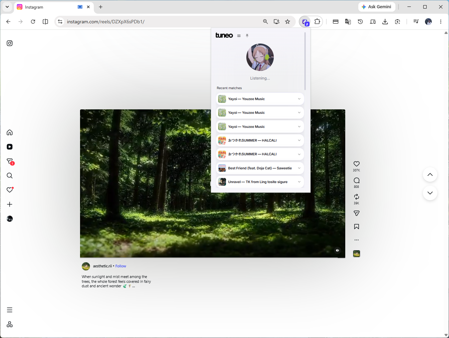The width and height of the screenshot is (449, 338).
Task: Open the screenshot capture toolbar icon
Action: click(x=397, y=22)
